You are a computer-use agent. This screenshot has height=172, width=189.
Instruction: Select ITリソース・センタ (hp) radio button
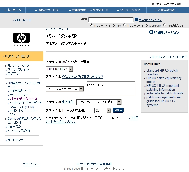[91, 25]
